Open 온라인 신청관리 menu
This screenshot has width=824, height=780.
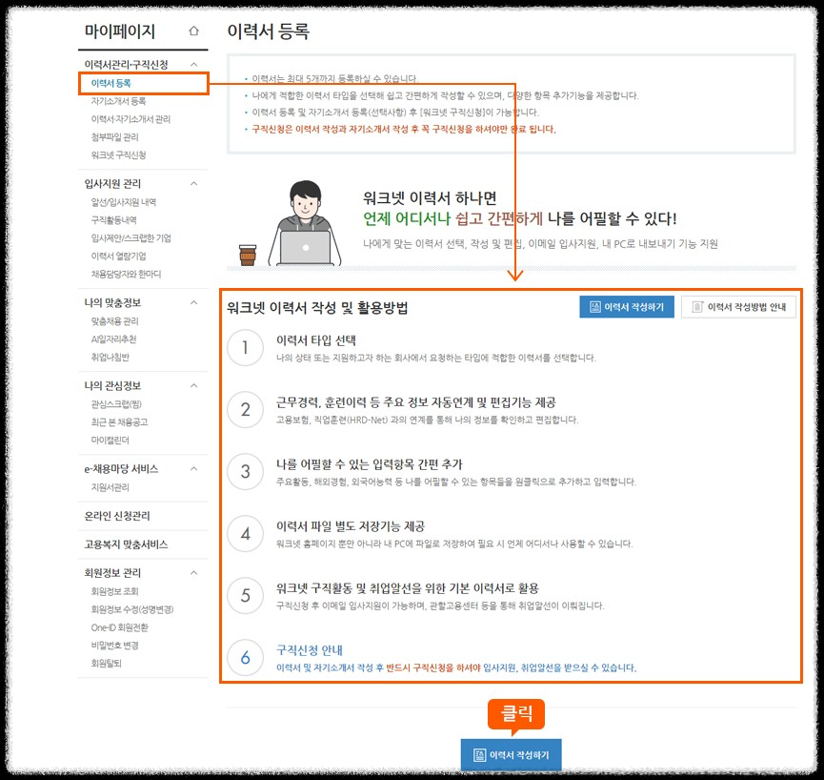point(117,516)
